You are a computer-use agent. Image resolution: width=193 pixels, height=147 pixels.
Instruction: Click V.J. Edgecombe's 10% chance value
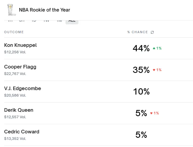click(141, 92)
